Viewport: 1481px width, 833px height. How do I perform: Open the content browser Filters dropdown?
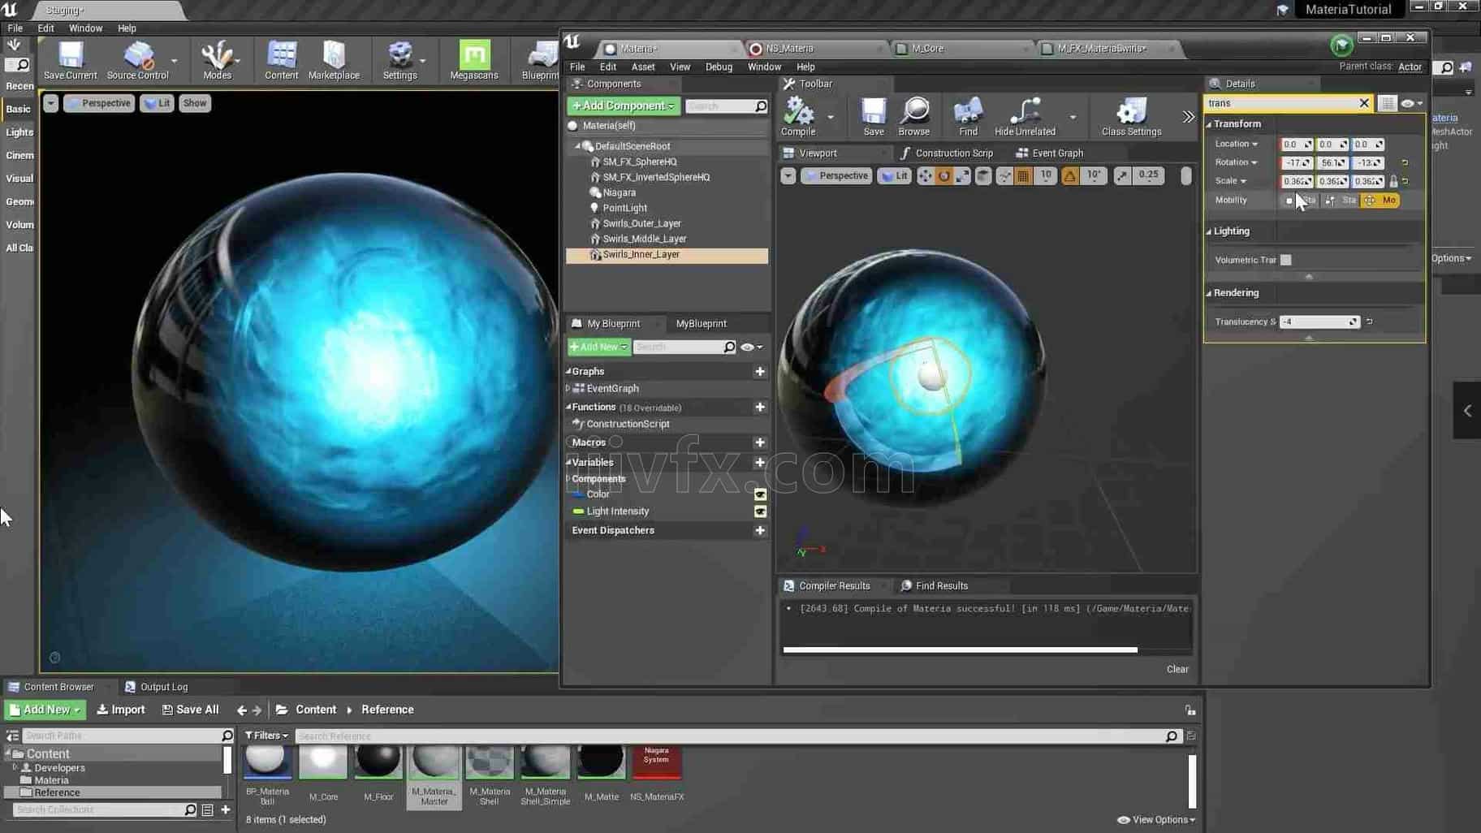[266, 736]
